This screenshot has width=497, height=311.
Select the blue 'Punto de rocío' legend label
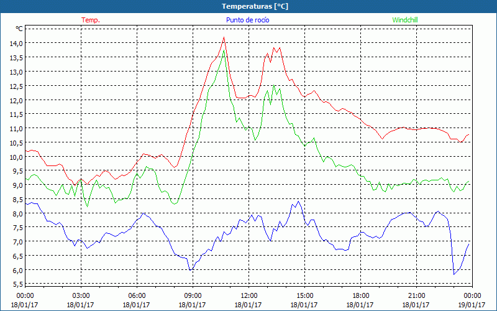pos(247,20)
